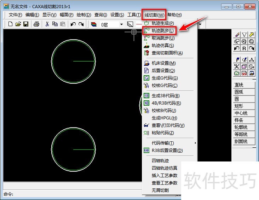Open the 编辑(E) menu
The height and width of the screenshot is (200, 259).
(x=32, y=15)
